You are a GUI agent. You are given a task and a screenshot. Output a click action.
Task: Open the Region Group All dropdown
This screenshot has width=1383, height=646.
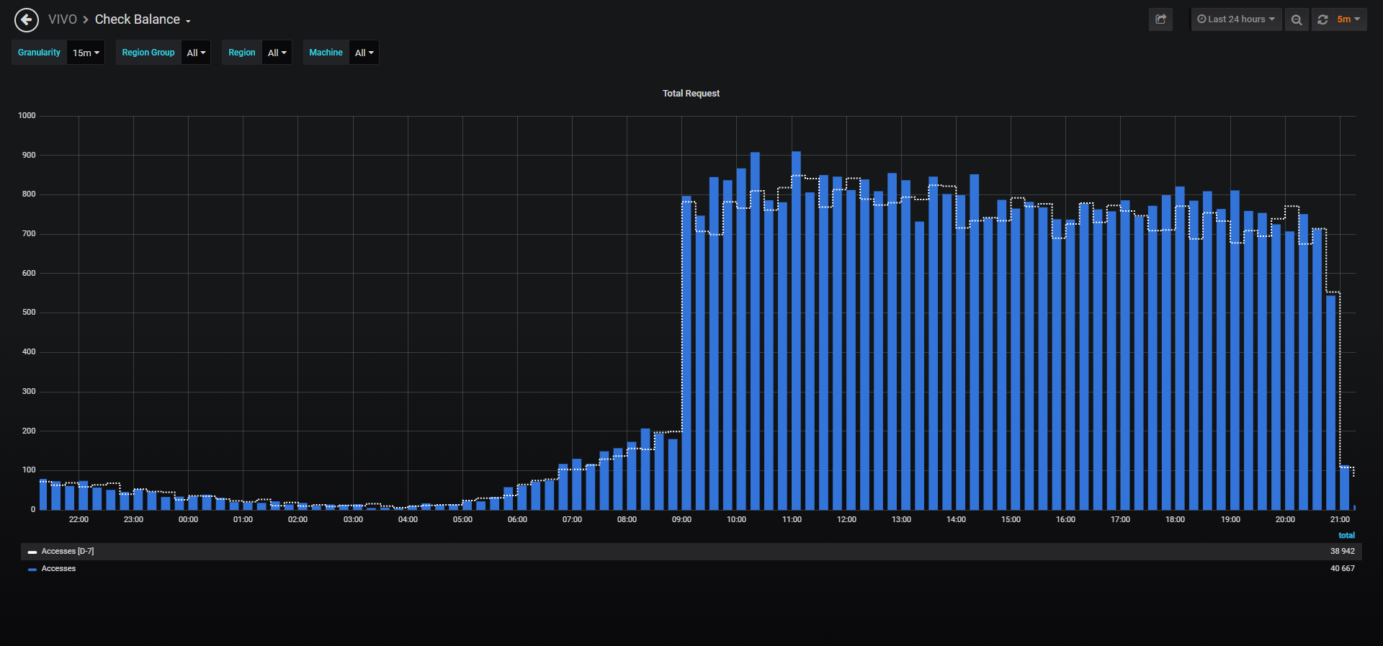(196, 53)
